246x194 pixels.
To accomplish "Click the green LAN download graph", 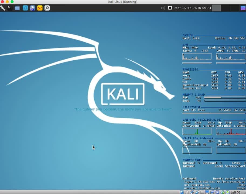I will click(197, 132).
